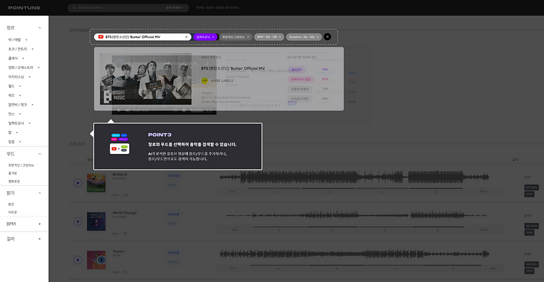Expand the BPM filter section
This screenshot has height=282, width=544.
[x=39, y=224]
